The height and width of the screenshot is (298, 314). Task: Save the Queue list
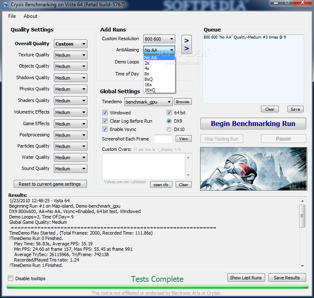click(295, 109)
